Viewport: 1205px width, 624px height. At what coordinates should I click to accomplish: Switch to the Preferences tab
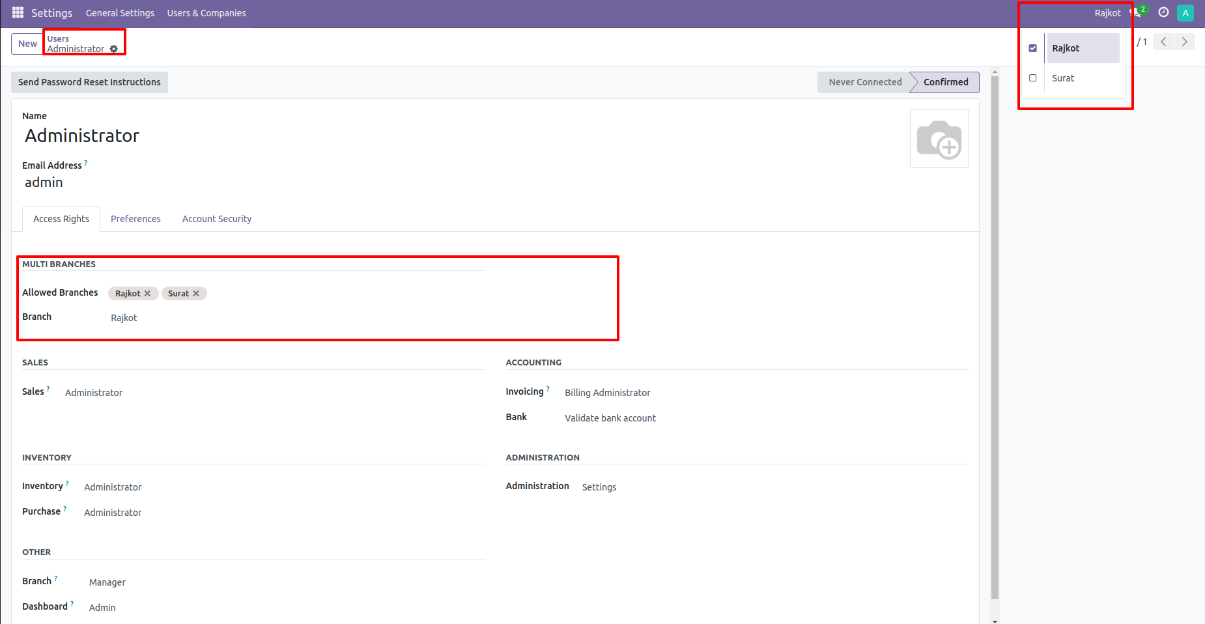(x=135, y=218)
